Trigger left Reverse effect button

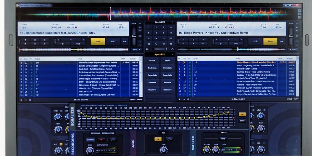[x=152, y=83]
